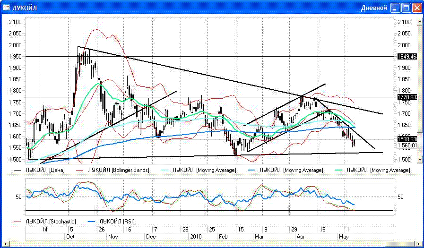Image resolution: width=424 pixels, height=248 pixels.
Task: Close the ЛУКОЙЛ chart window
Action: pyautogui.click(x=417, y=8)
